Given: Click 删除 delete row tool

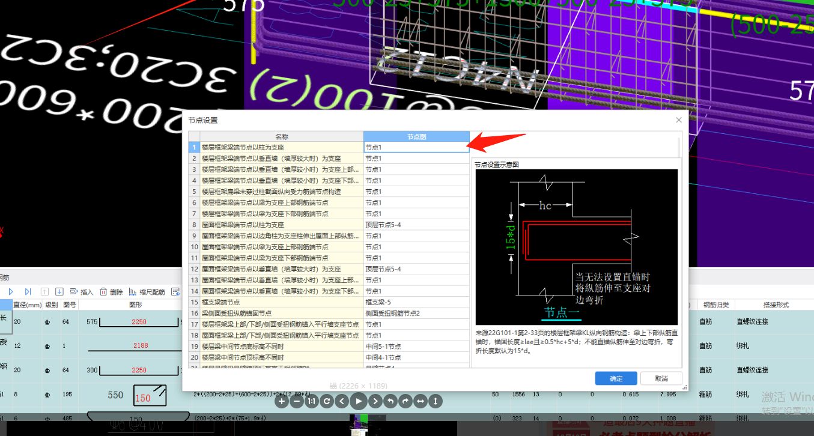Looking at the screenshot, I should [111, 292].
